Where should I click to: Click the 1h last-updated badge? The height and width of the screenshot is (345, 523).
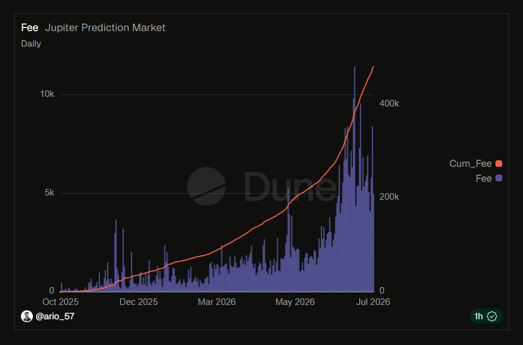(x=486, y=316)
